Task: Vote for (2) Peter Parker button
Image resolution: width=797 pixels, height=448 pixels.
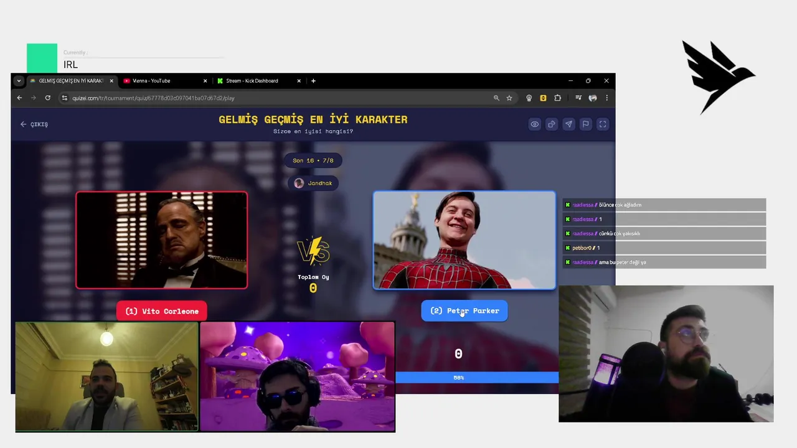Action: pos(465,310)
